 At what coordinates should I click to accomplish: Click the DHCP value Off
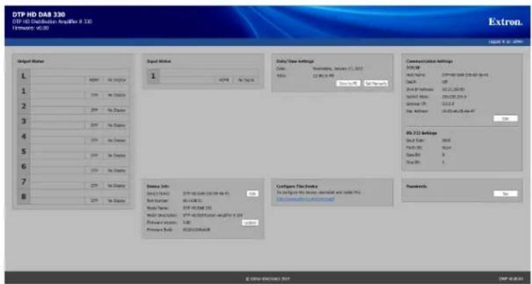point(445,82)
